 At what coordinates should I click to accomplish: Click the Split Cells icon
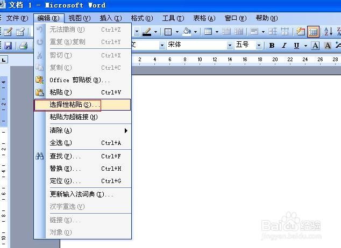tap(239, 32)
